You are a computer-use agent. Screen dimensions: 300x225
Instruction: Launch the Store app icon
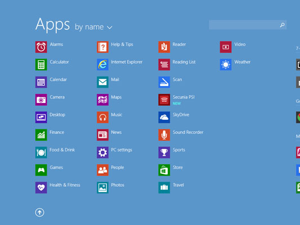point(164,170)
